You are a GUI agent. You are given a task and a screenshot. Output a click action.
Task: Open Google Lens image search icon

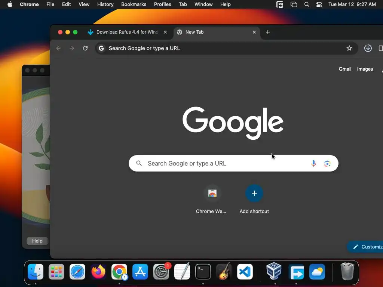(x=327, y=164)
